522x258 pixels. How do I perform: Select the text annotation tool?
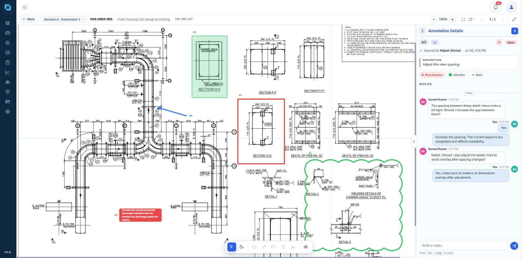(283, 247)
